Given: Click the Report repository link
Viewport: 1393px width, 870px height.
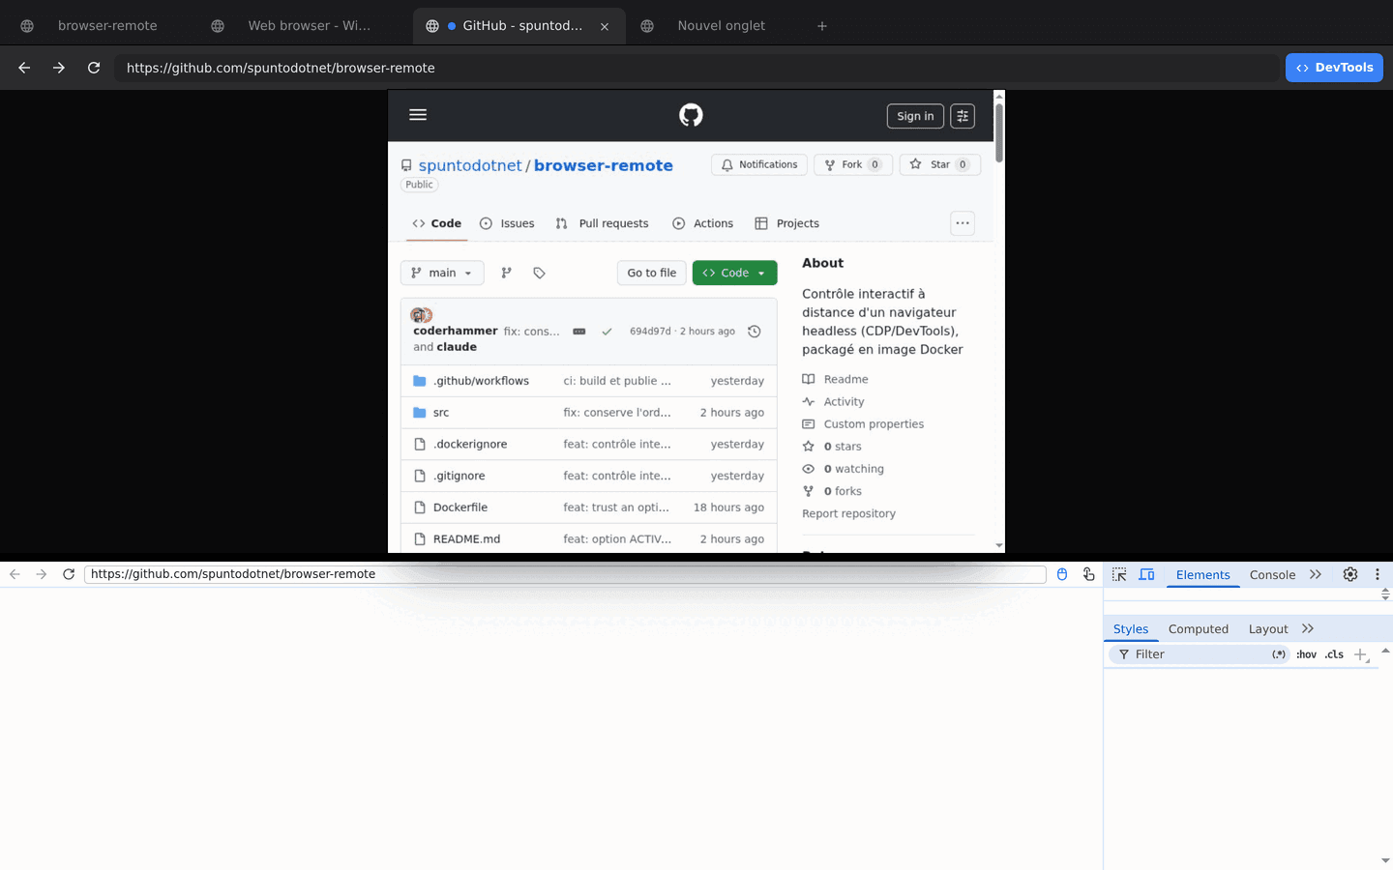Looking at the screenshot, I should pyautogui.click(x=848, y=513).
